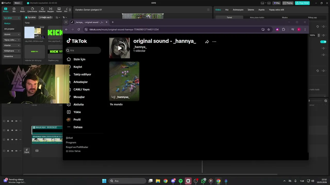Expand the Sizinki section

pos(12,34)
